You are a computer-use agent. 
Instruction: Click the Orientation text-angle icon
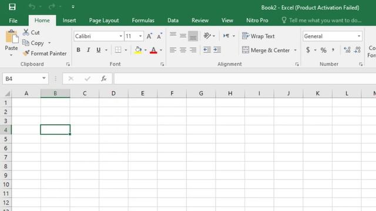(207, 36)
